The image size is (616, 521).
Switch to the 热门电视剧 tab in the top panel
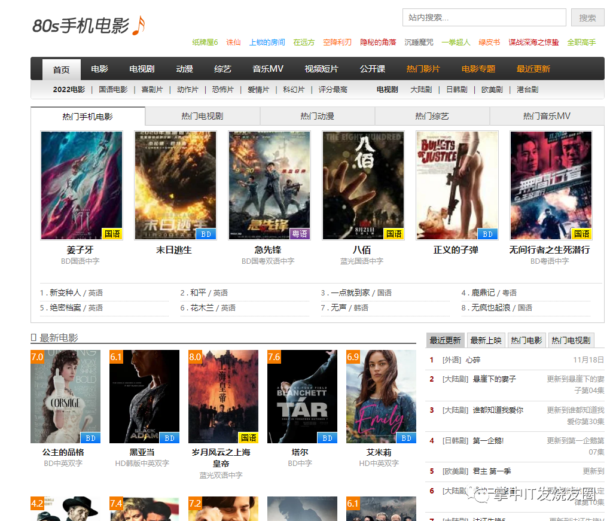click(x=202, y=116)
